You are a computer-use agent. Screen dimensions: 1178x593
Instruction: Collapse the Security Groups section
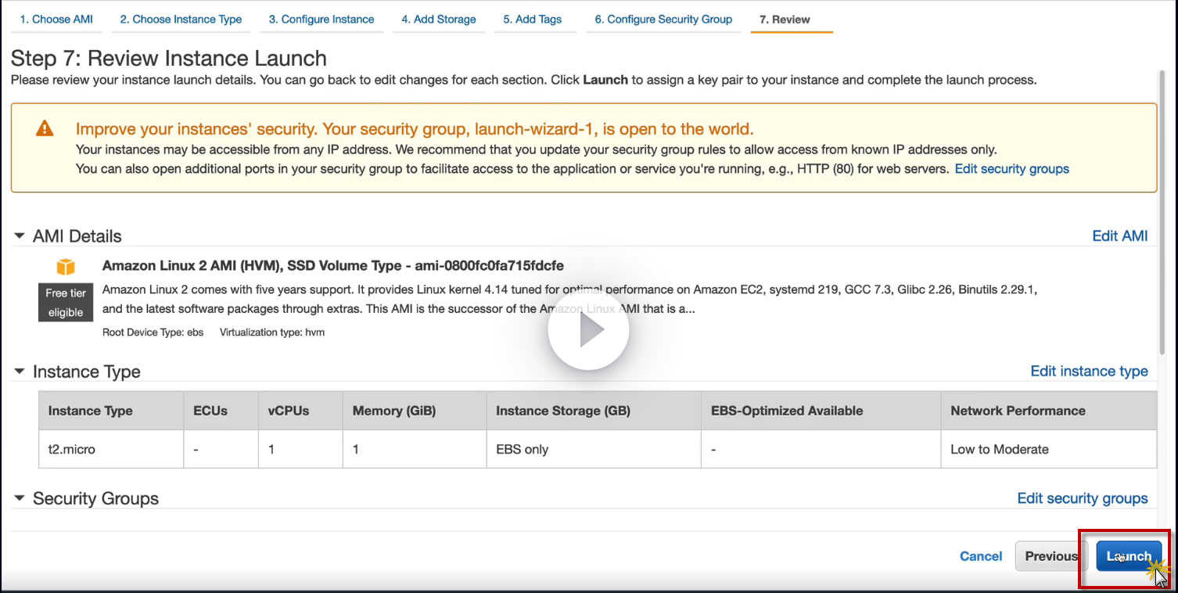20,498
